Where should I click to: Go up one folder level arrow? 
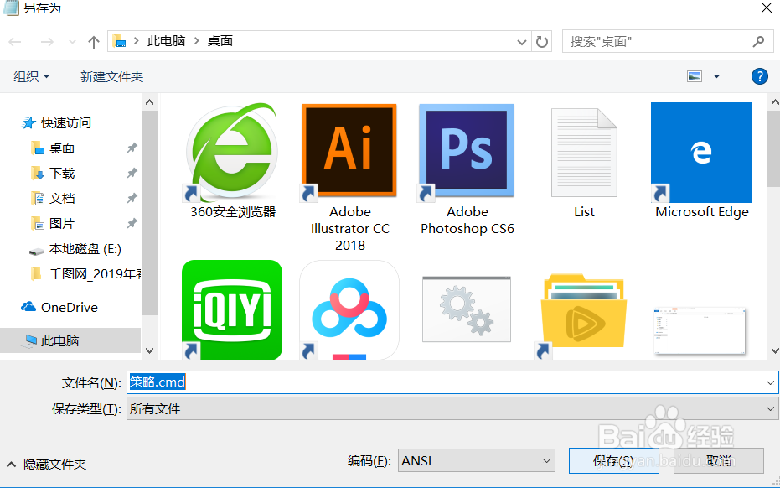94,42
